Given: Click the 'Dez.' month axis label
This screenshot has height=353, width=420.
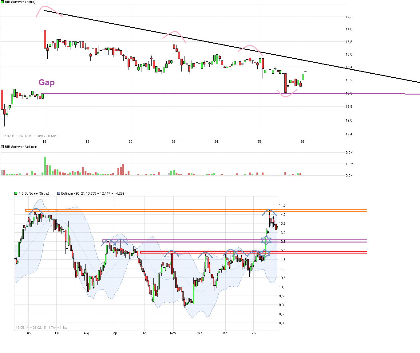Looking at the screenshot, I should coord(200,333).
